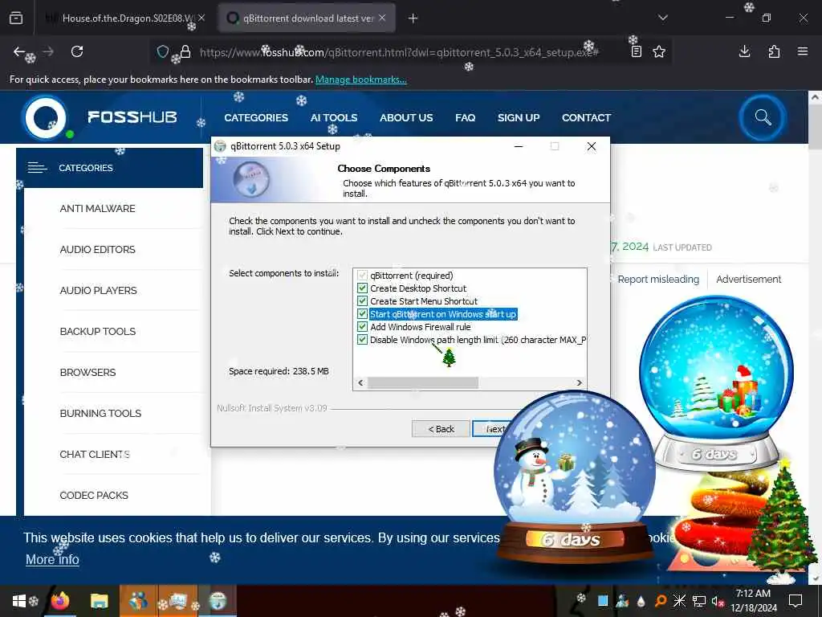The width and height of the screenshot is (822, 617).
Task: Click More info in cookie banner
Action: pyautogui.click(x=52, y=559)
